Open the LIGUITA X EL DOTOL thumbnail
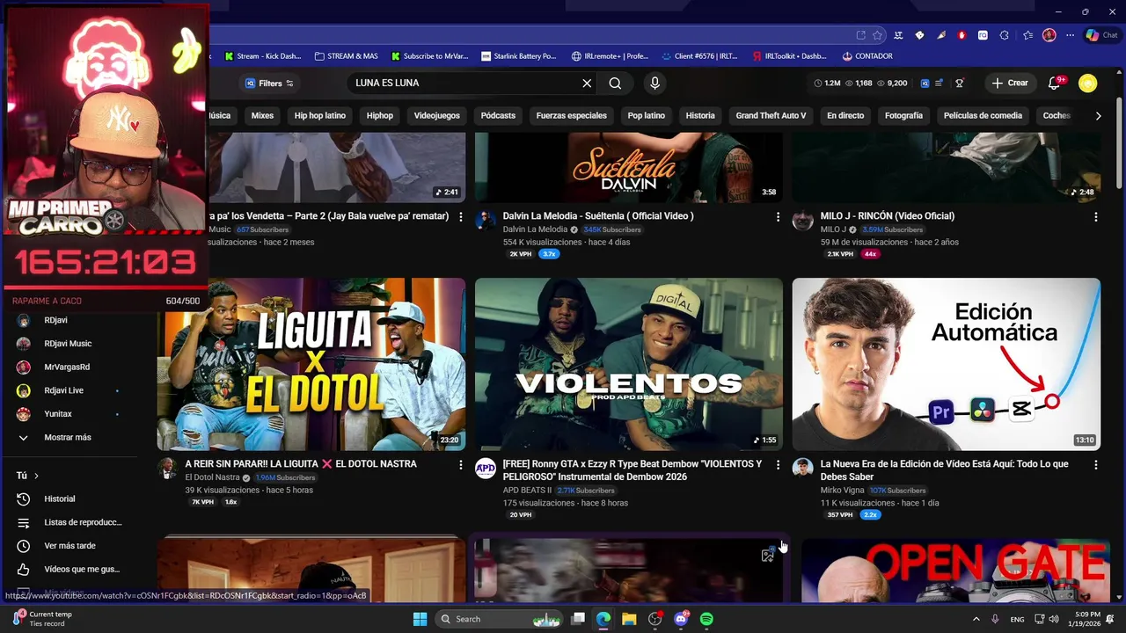Screen dimensions: 1126x633 (x=311, y=364)
